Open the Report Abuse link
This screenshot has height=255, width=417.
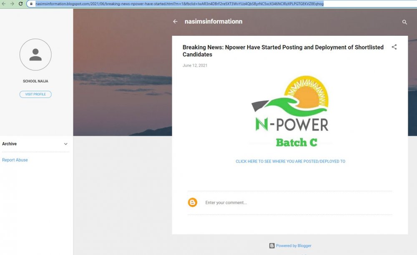15,160
